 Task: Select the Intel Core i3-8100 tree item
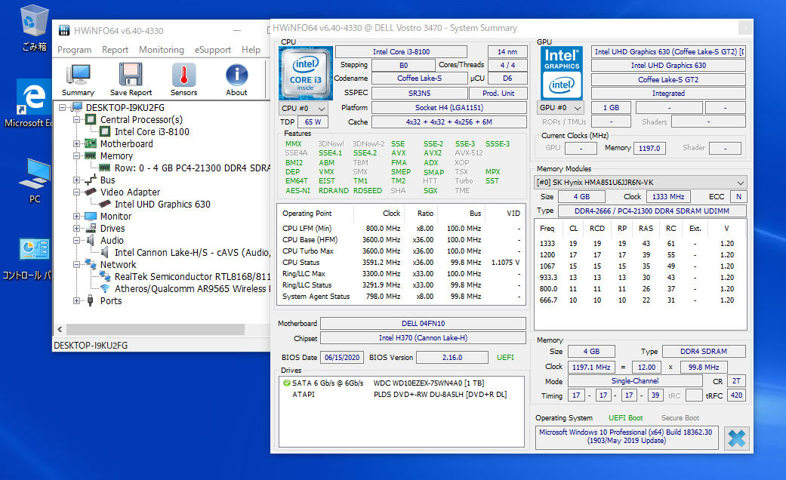pos(152,132)
